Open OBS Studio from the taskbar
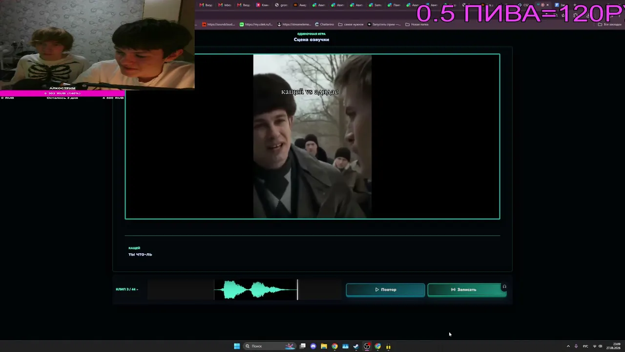This screenshot has width=625, height=352. (367, 346)
